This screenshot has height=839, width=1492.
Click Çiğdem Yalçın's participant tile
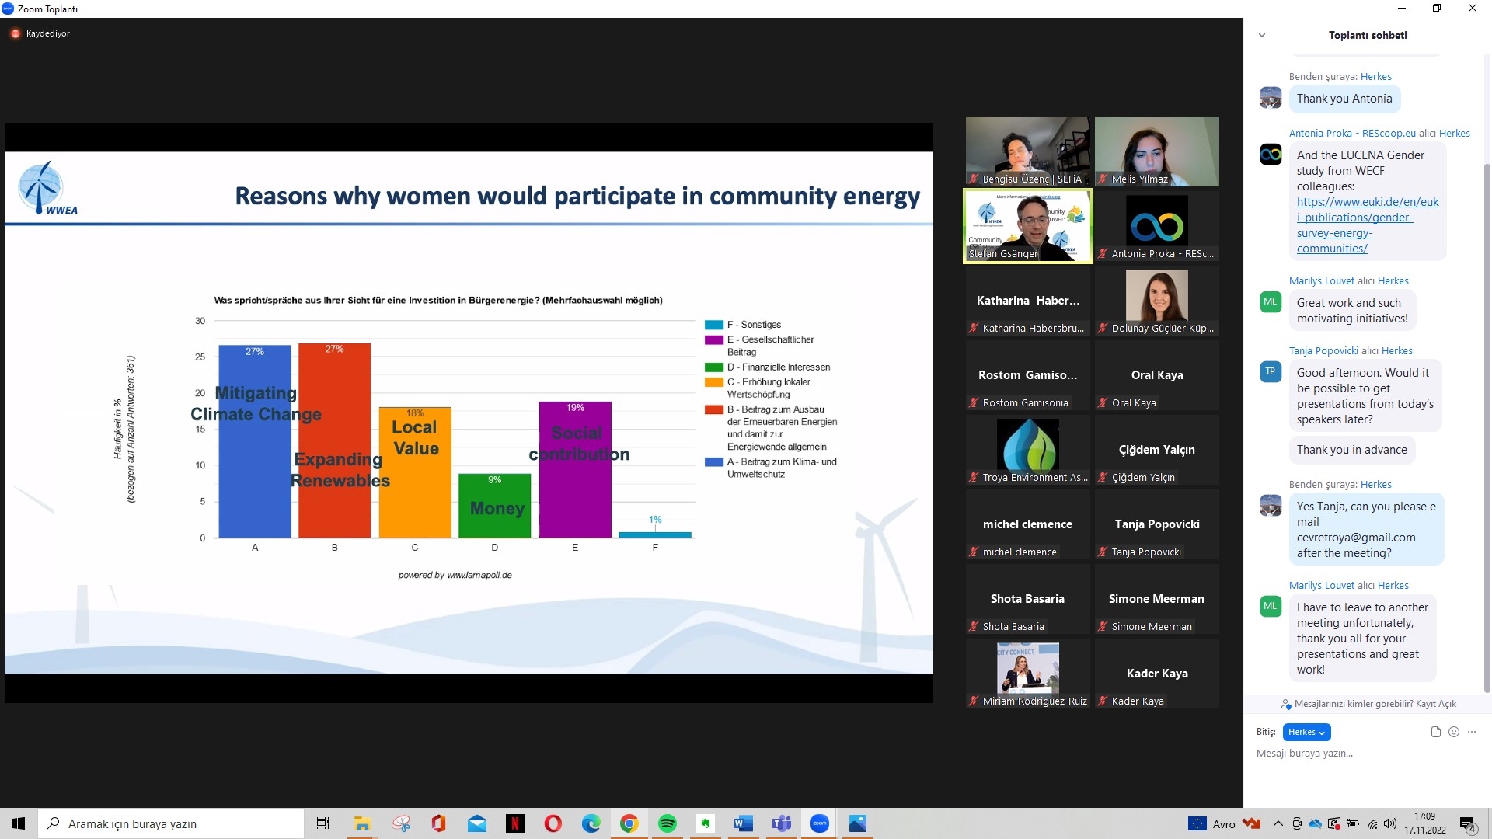[x=1156, y=450]
